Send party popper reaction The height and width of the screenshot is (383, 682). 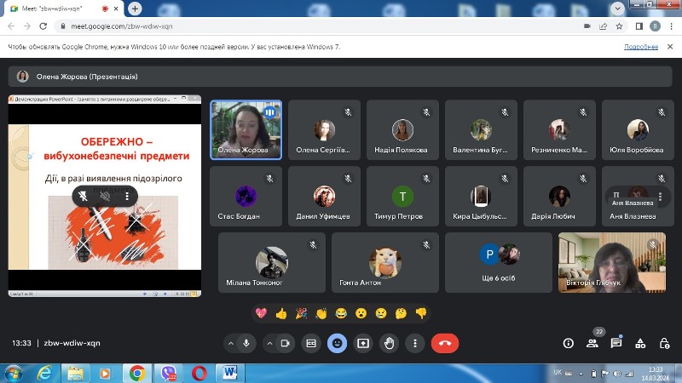[x=301, y=313]
